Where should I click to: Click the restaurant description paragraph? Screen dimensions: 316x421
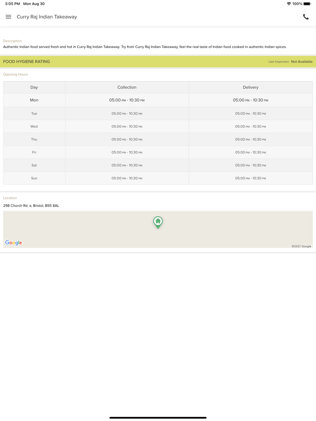(145, 47)
